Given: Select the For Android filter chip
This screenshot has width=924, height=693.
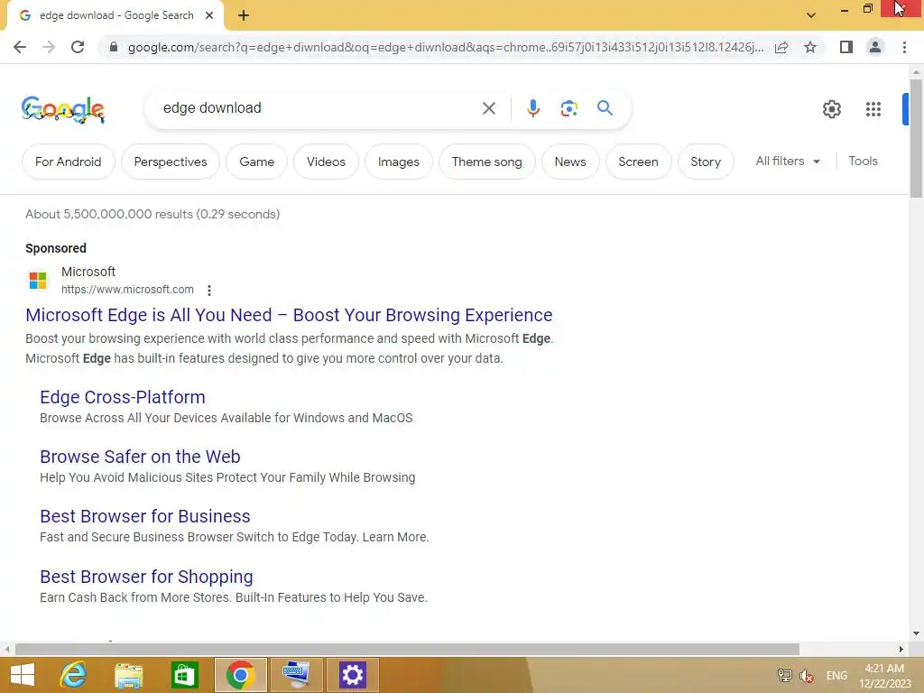Looking at the screenshot, I should click(69, 162).
